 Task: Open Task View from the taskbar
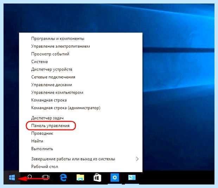[x=46, y=177]
